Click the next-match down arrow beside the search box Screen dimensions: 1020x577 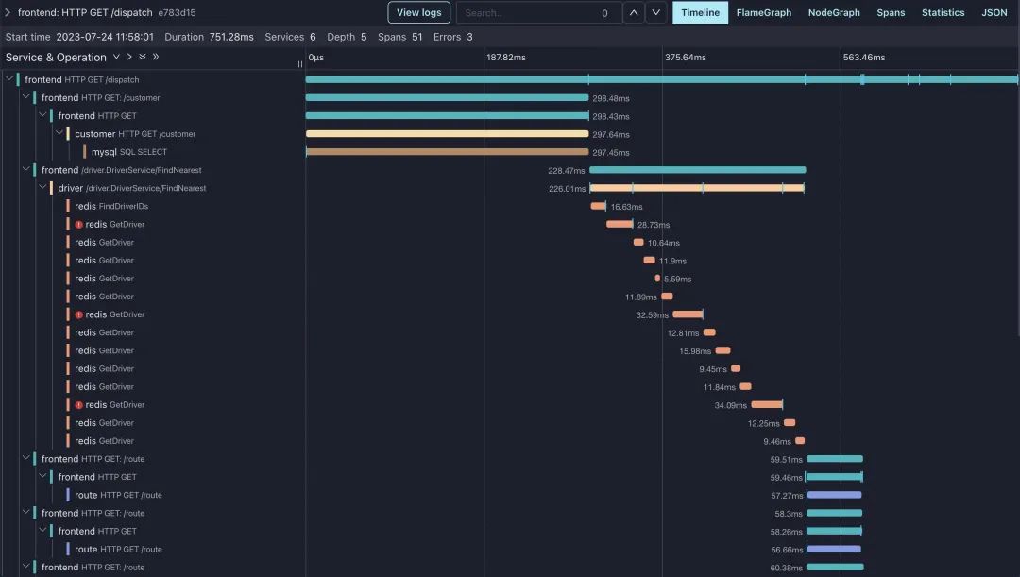tap(655, 12)
